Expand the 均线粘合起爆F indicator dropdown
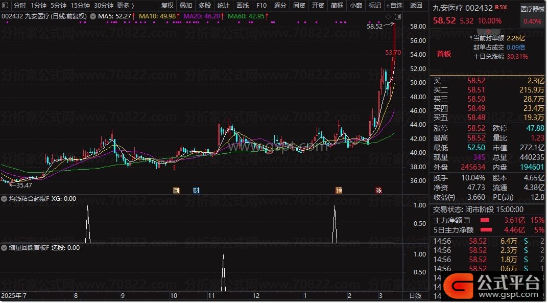The image size is (548, 303). (x=5, y=198)
